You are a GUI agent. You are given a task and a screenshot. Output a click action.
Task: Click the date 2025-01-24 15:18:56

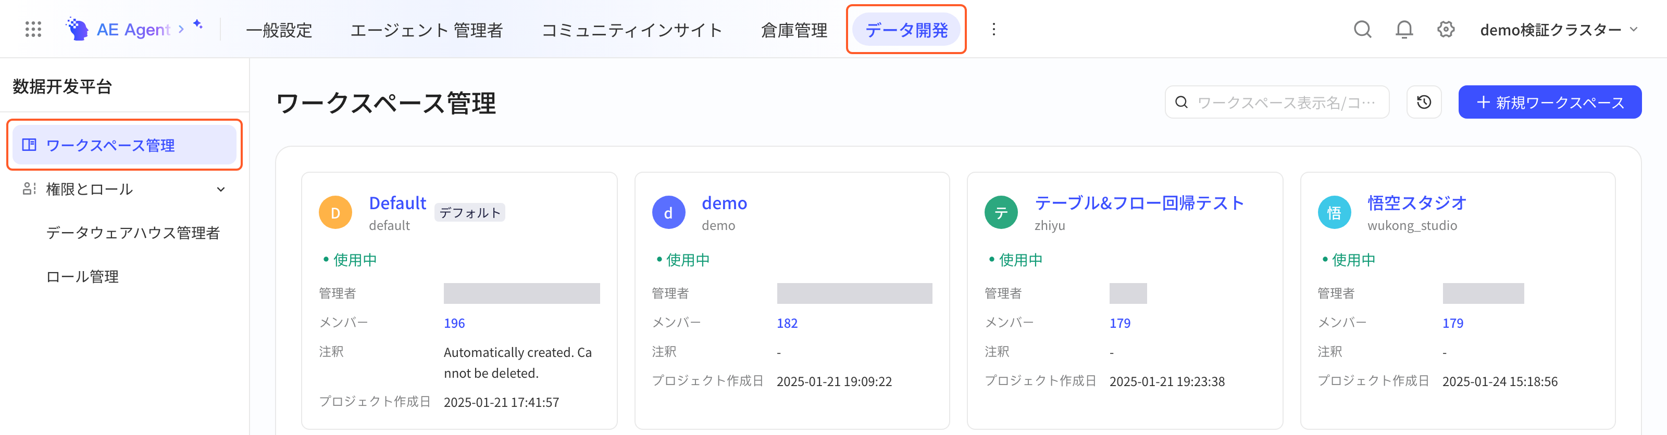click(1499, 381)
